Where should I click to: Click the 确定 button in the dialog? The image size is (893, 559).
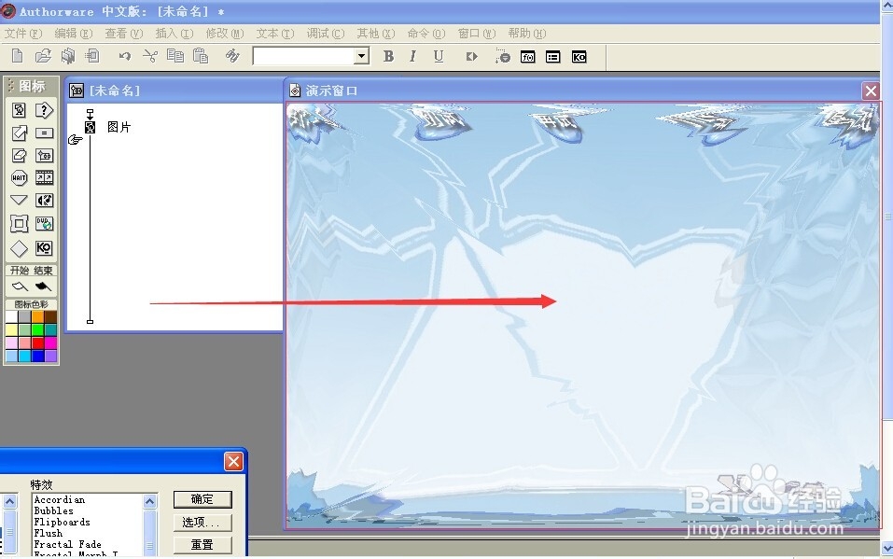tap(202, 499)
